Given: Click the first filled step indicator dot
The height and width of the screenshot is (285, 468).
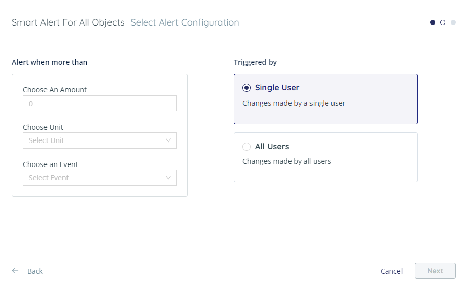Looking at the screenshot, I should click(433, 22).
